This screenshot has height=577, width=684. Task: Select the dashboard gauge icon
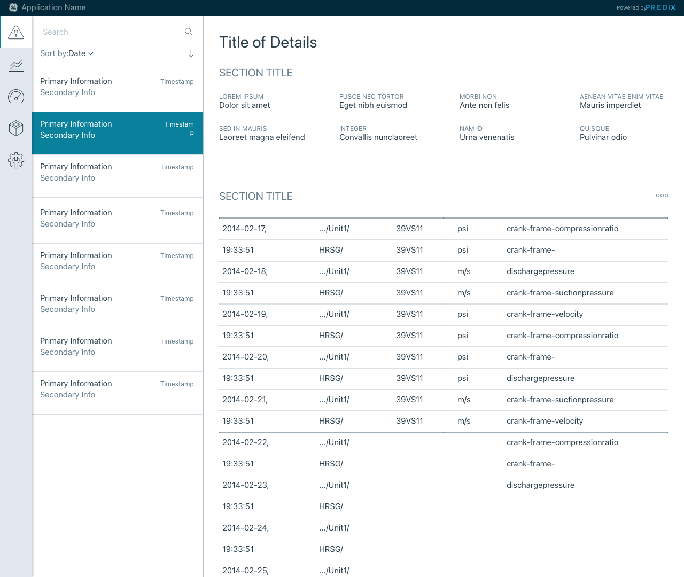coord(16,96)
